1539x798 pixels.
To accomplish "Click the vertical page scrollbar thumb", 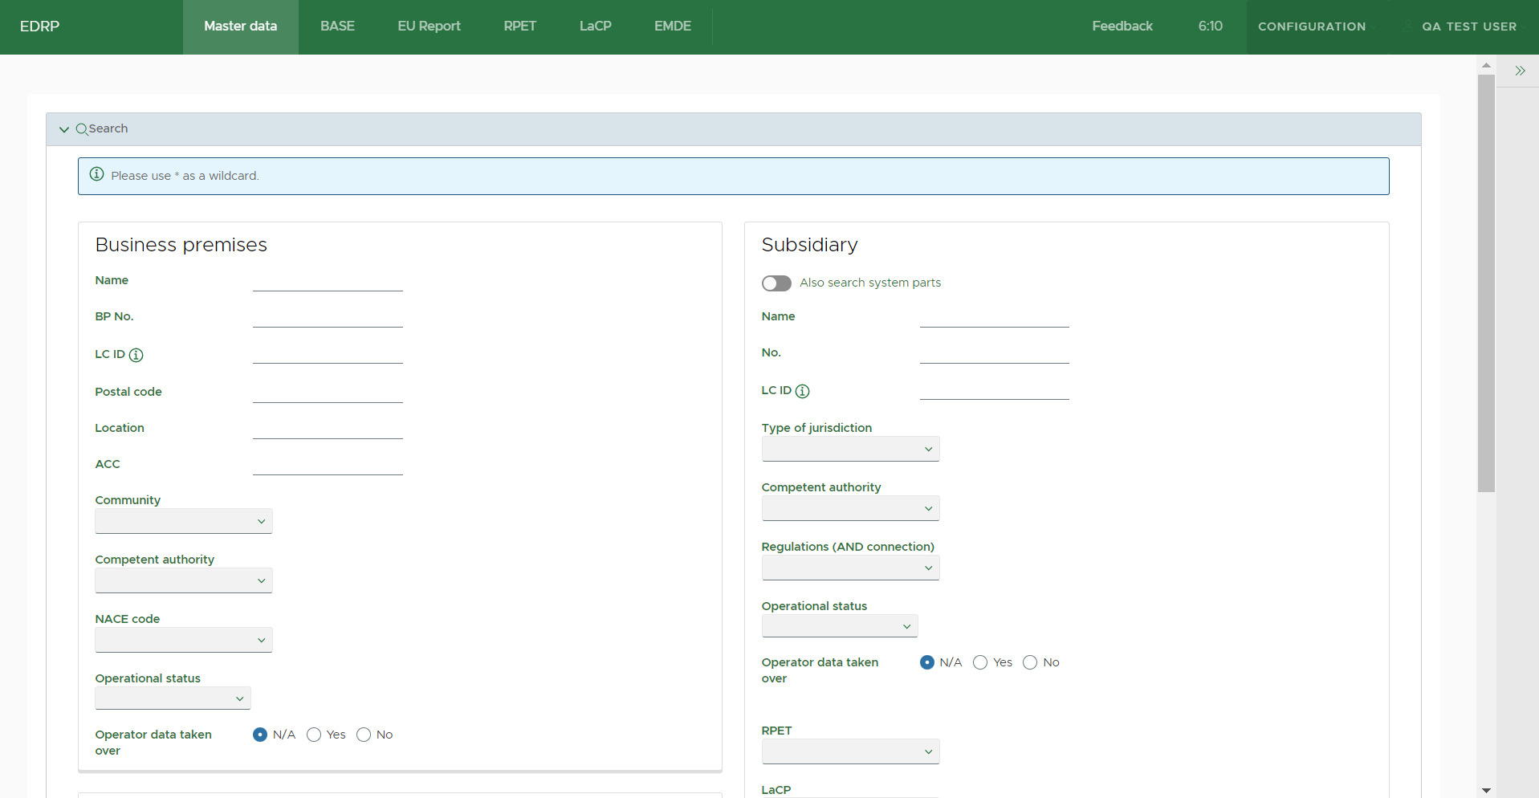I will (1486, 281).
